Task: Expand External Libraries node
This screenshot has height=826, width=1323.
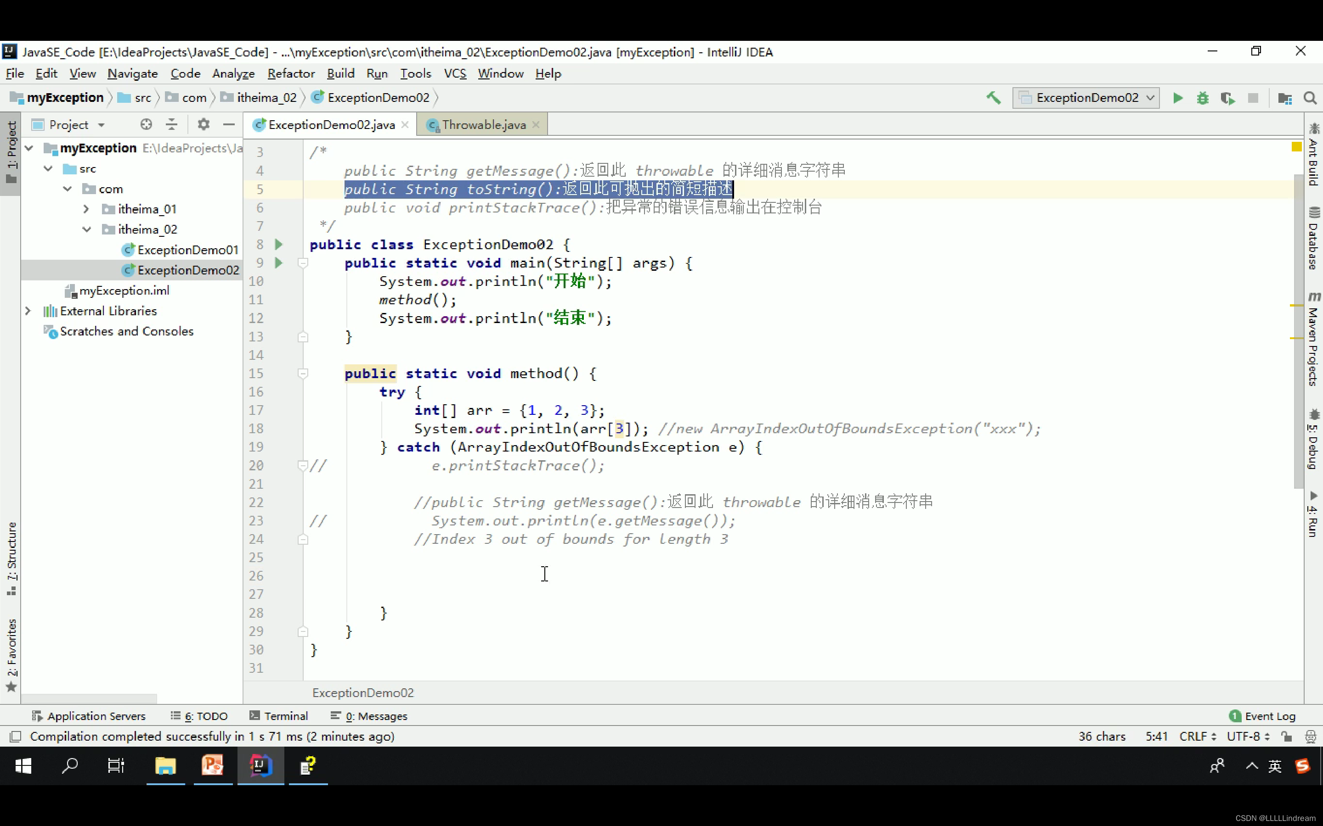Action: (28, 311)
